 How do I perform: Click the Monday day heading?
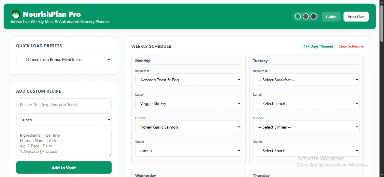click(x=142, y=61)
